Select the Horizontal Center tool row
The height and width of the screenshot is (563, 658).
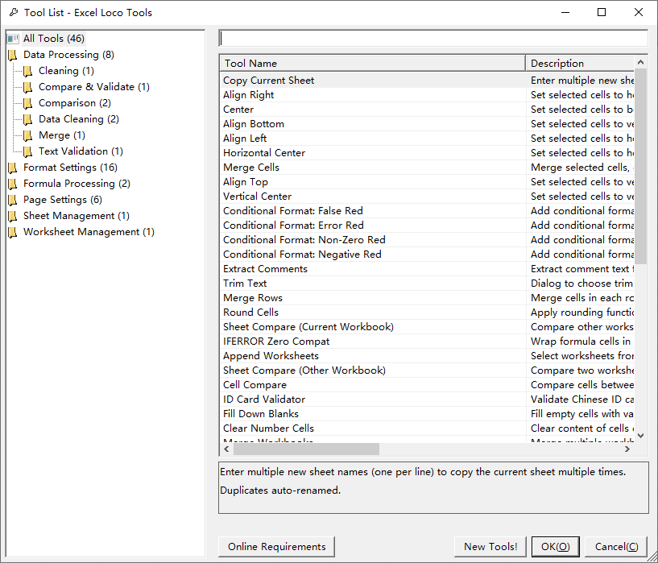click(427, 153)
